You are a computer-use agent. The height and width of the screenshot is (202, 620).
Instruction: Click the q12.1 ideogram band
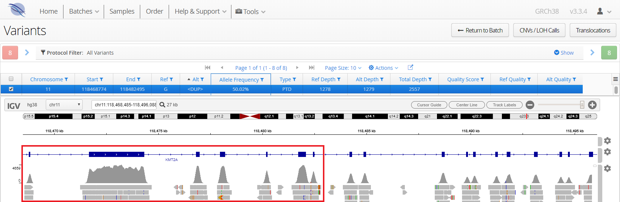[x=269, y=116]
